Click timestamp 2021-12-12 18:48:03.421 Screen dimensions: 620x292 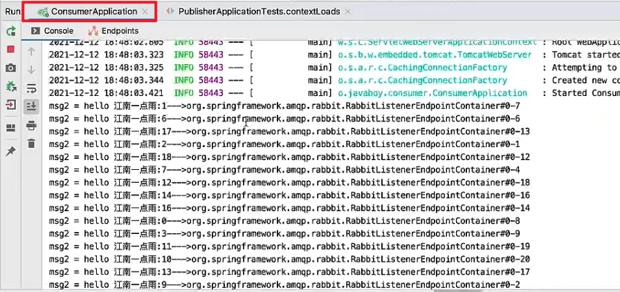coord(106,93)
